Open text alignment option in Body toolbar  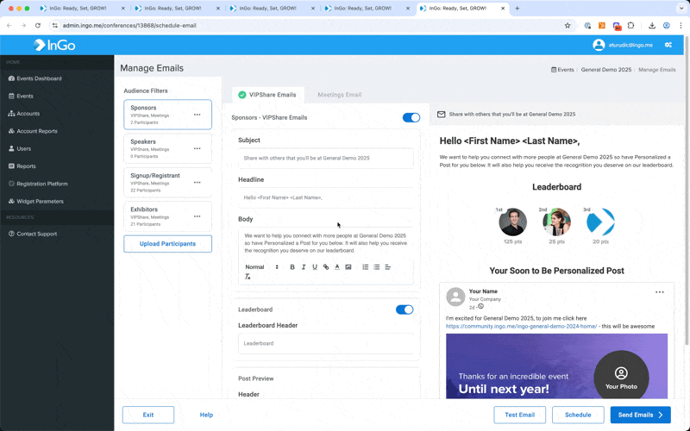pyautogui.click(x=387, y=267)
